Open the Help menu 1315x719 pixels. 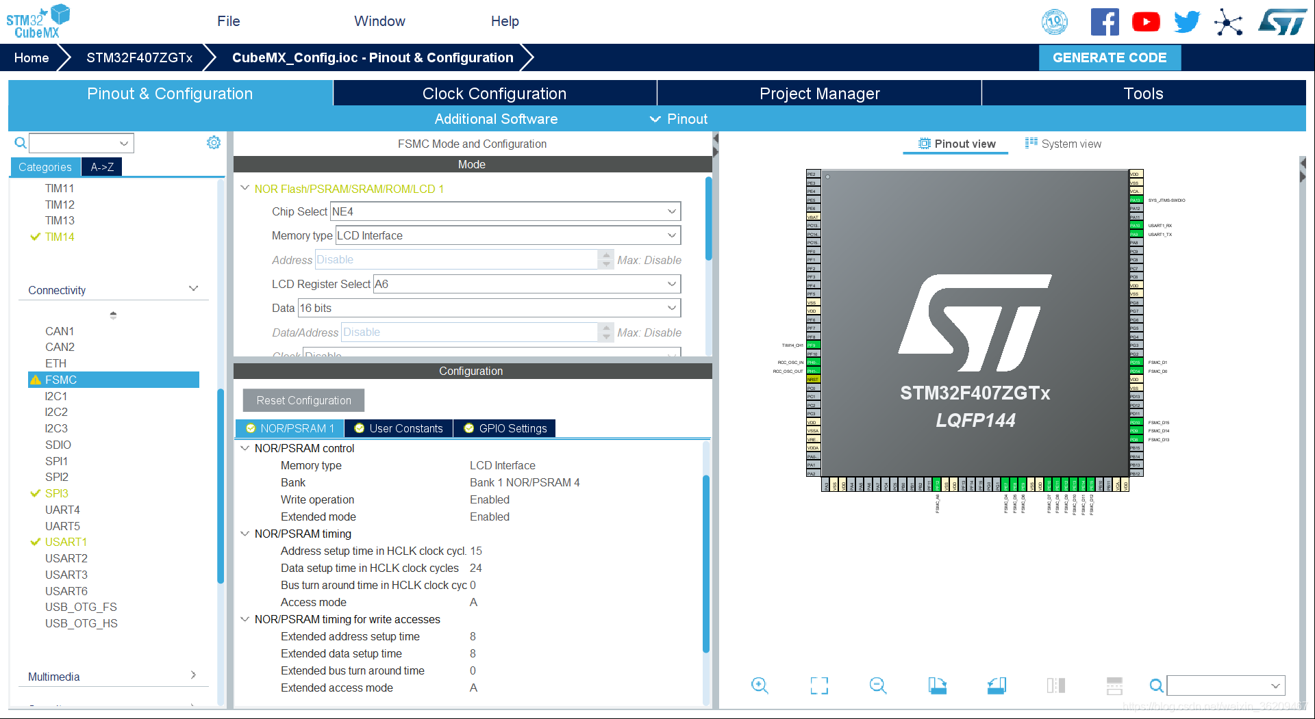[505, 21]
